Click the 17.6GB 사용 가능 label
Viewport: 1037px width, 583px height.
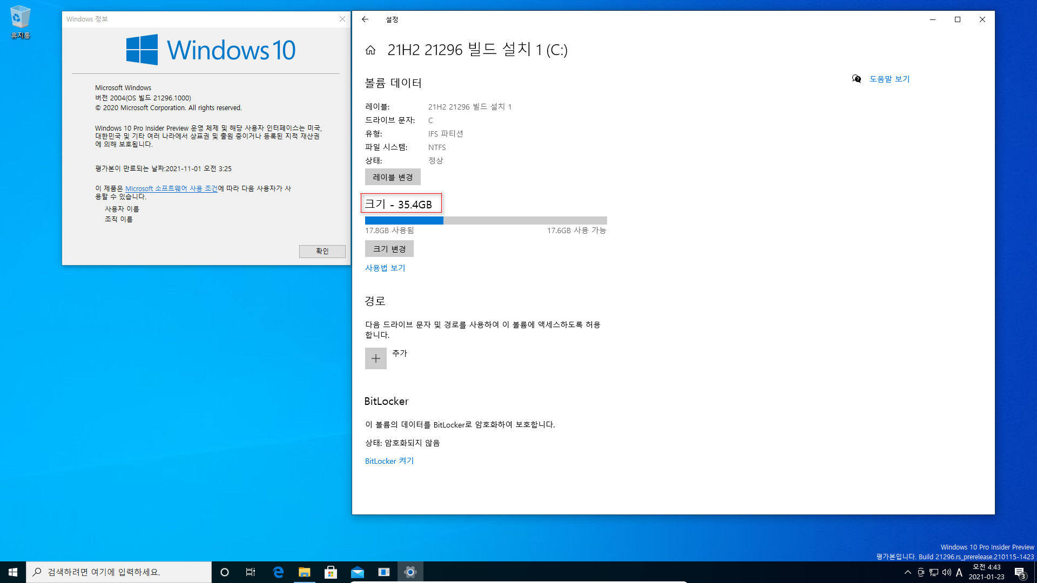576,231
